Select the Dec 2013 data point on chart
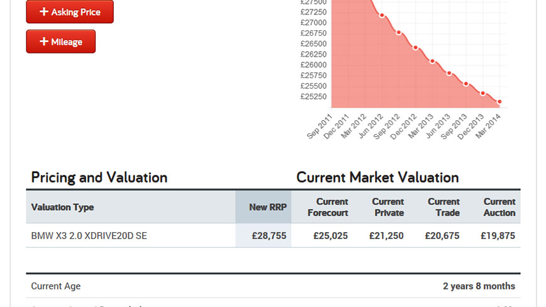 482,93
